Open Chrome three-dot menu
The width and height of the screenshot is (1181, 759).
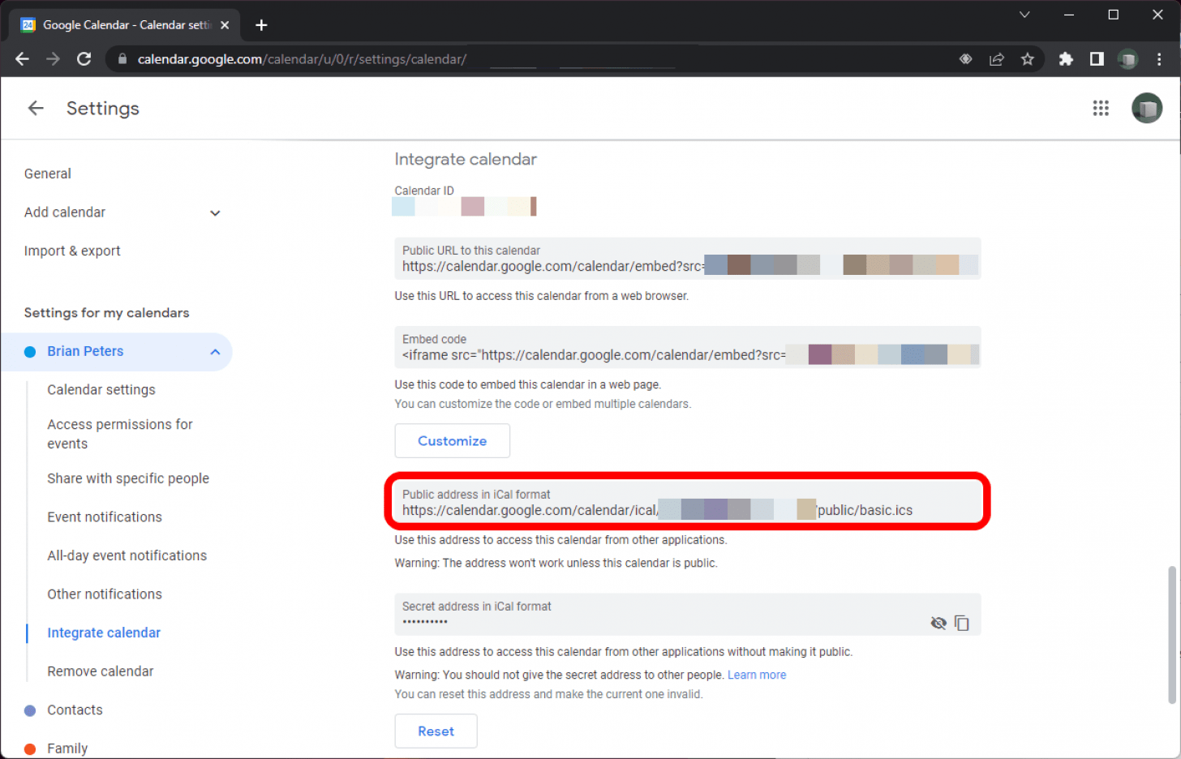point(1159,59)
